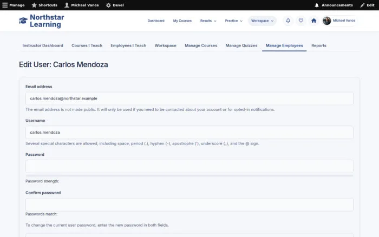The image size is (379, 237).
Task: Switch to Employees I Teach tab
Action: click(x=128, y=45)
